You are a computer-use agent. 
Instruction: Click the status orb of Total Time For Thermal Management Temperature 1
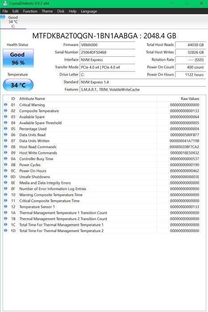coord(5,225)
